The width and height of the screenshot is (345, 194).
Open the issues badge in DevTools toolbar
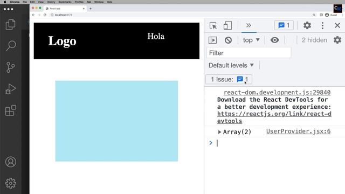click(284, 25)
